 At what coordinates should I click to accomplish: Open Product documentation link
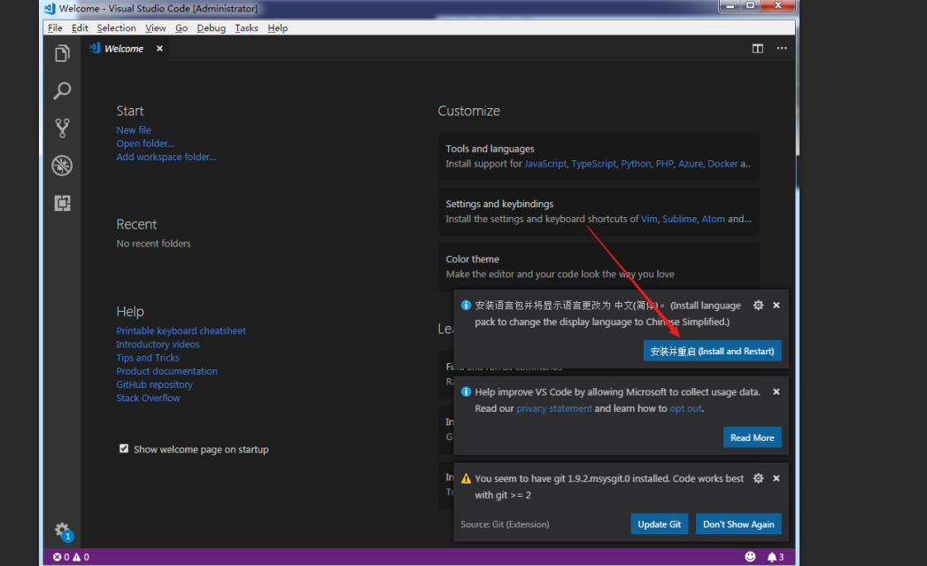pyautogui.click(x=166, y=371)
